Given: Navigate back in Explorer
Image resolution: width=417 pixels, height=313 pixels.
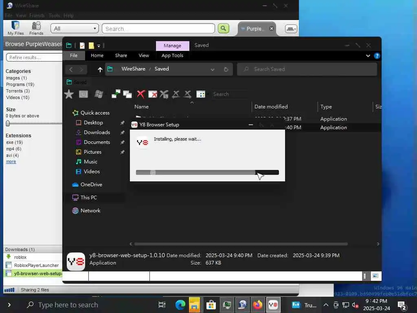Looking at the screenshot, I should 71,69.
